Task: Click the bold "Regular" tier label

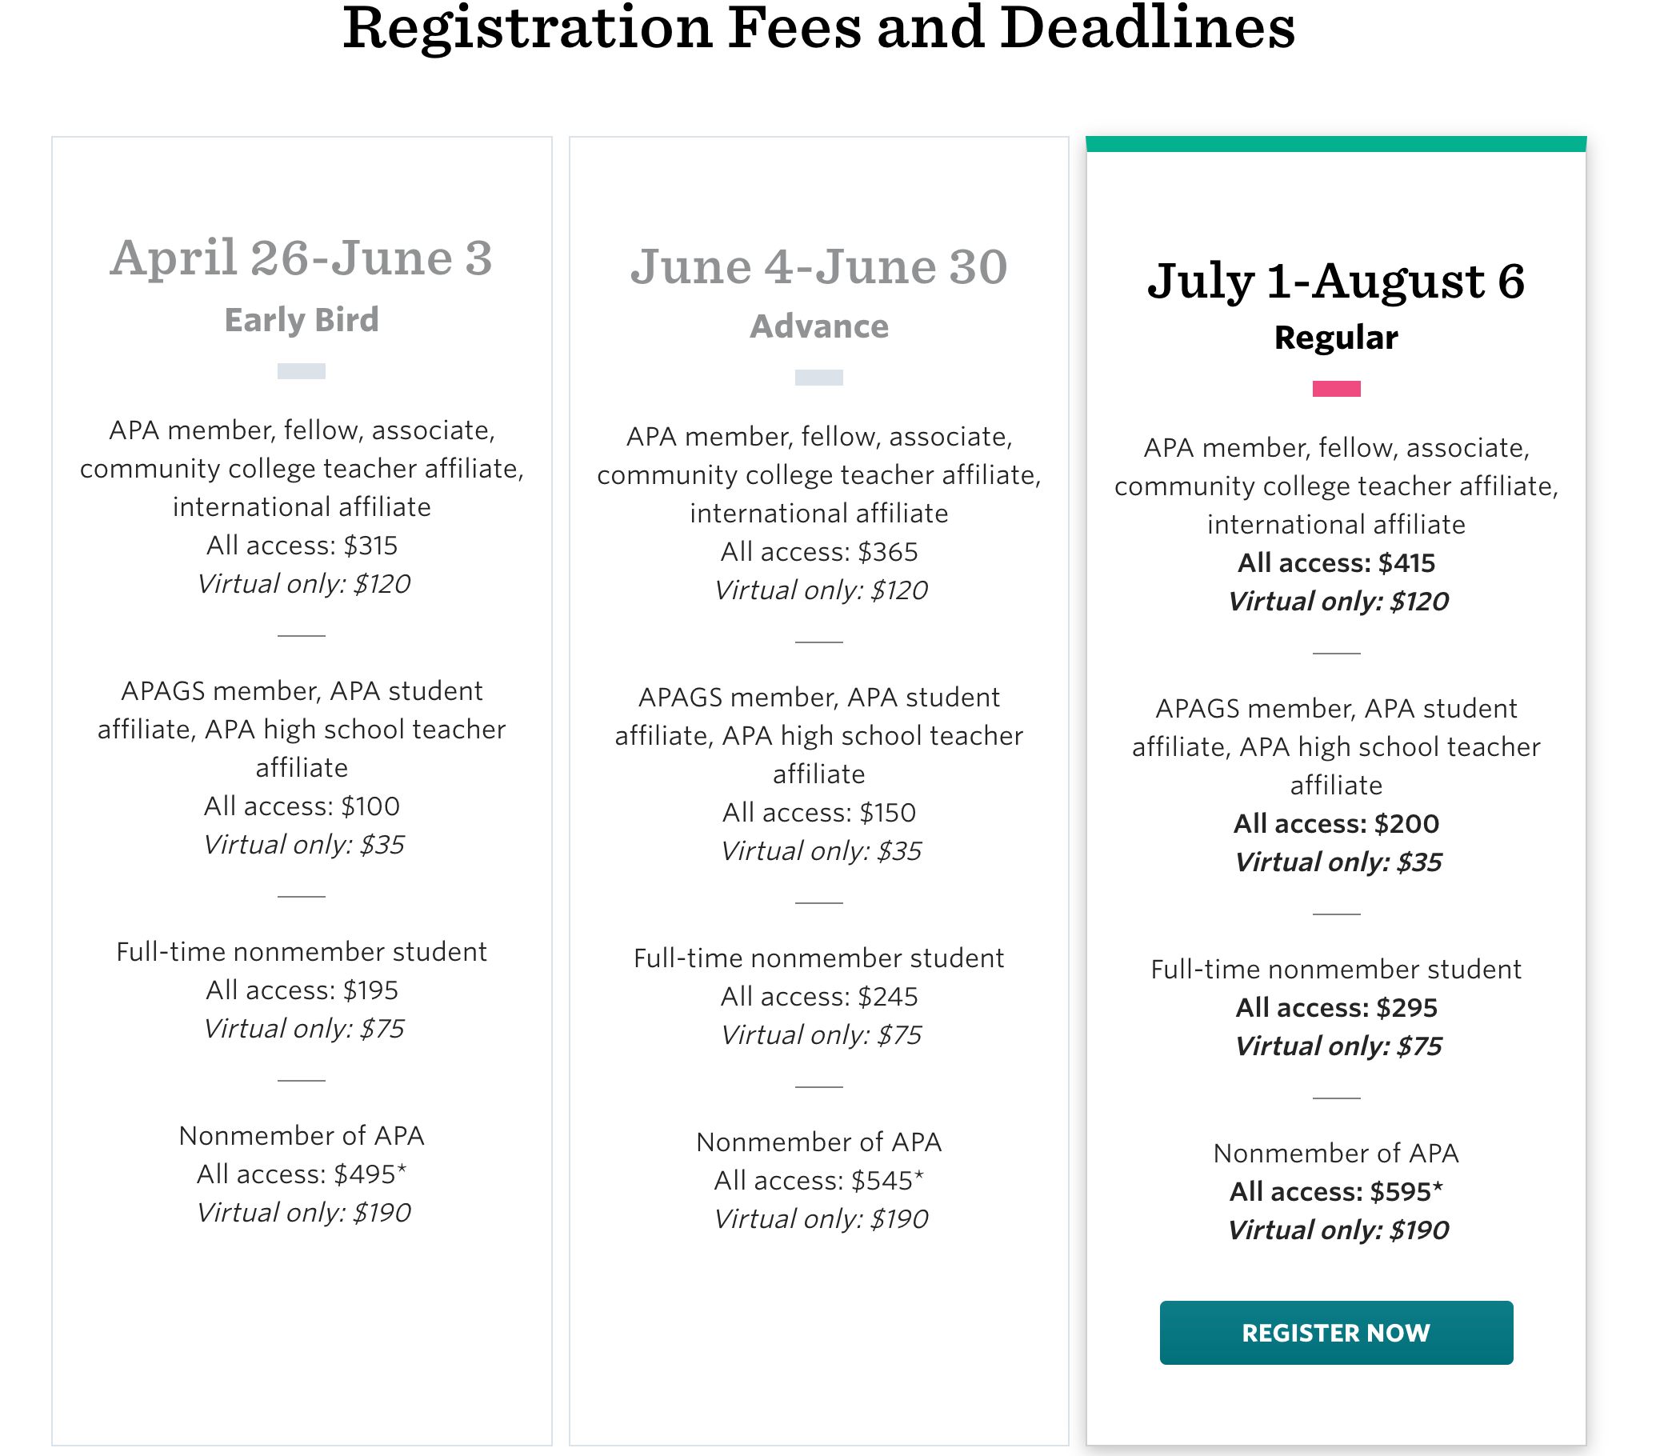Action: (x=1335, y=338)
